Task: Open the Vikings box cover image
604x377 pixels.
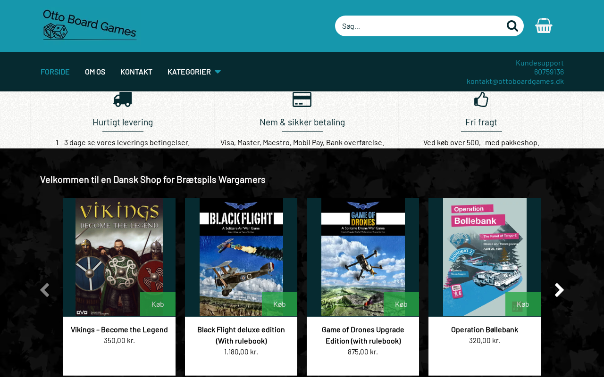Action: pos(119,257)
